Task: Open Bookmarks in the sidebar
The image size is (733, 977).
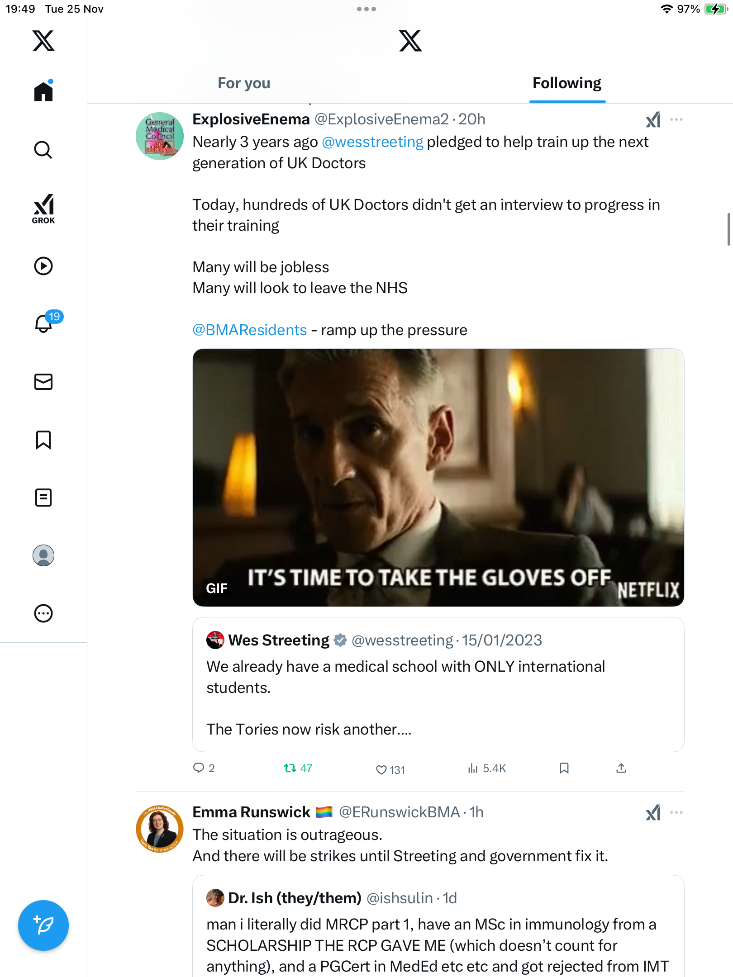Action: click(43, 440)
